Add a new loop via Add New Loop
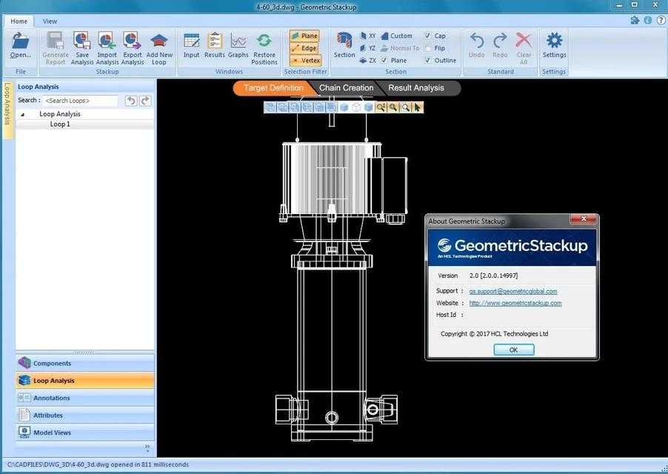 [159, 48]
